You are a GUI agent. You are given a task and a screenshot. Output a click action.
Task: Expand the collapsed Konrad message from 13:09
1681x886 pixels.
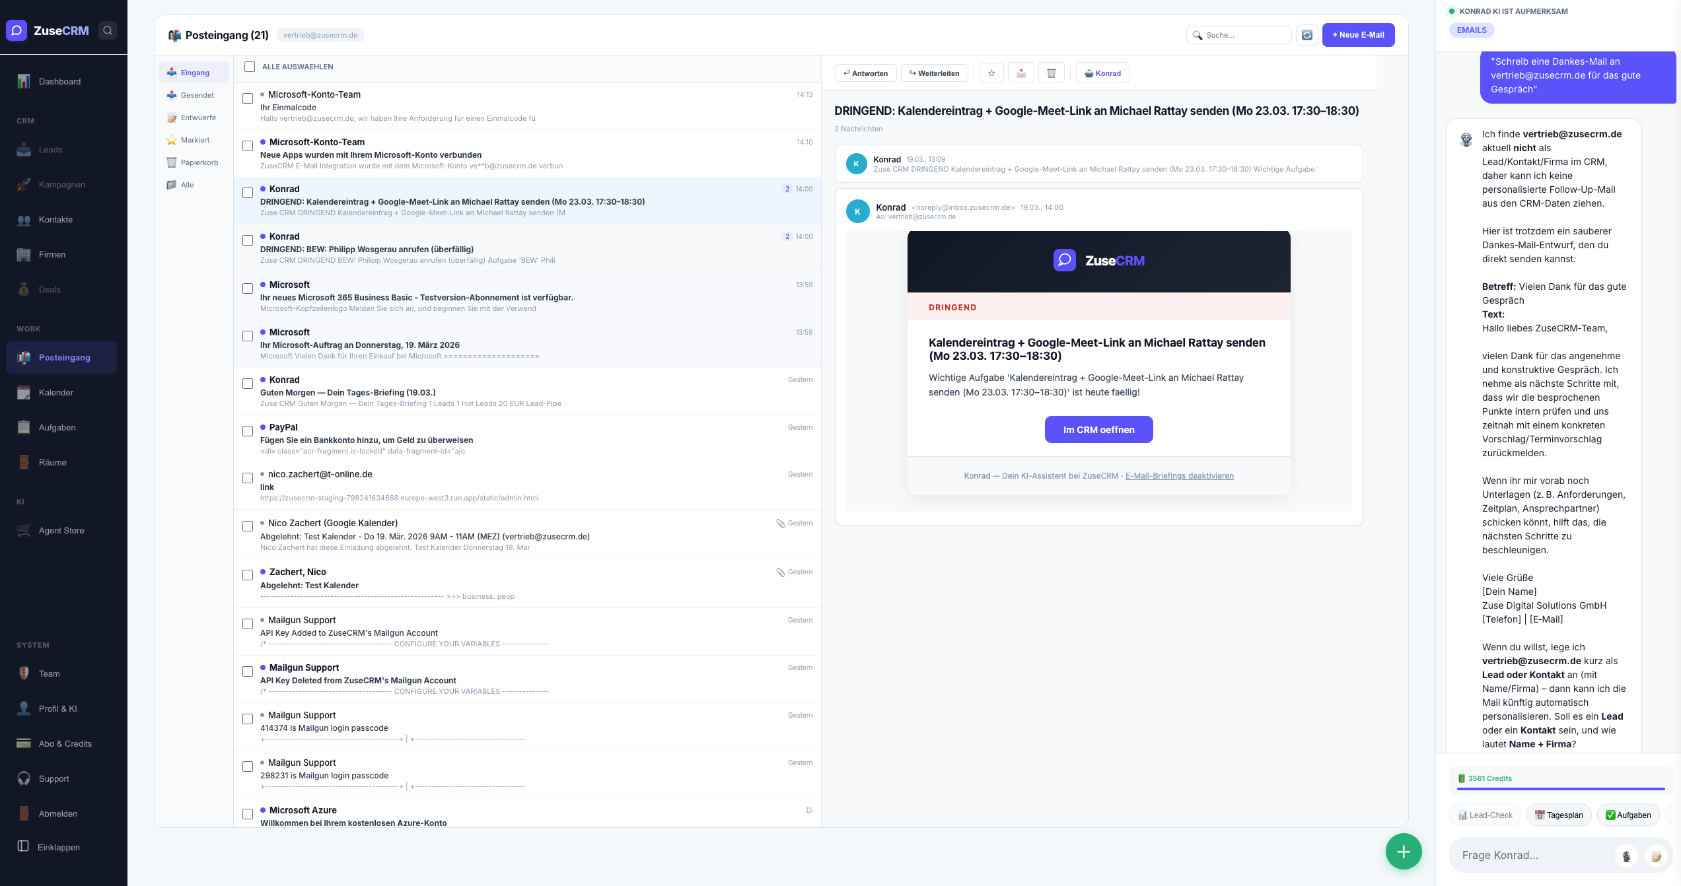click(1098, 164)
